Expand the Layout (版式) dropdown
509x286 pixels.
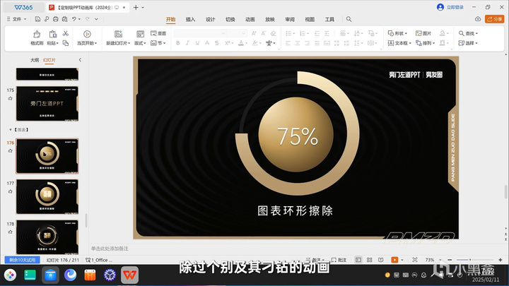140,43
